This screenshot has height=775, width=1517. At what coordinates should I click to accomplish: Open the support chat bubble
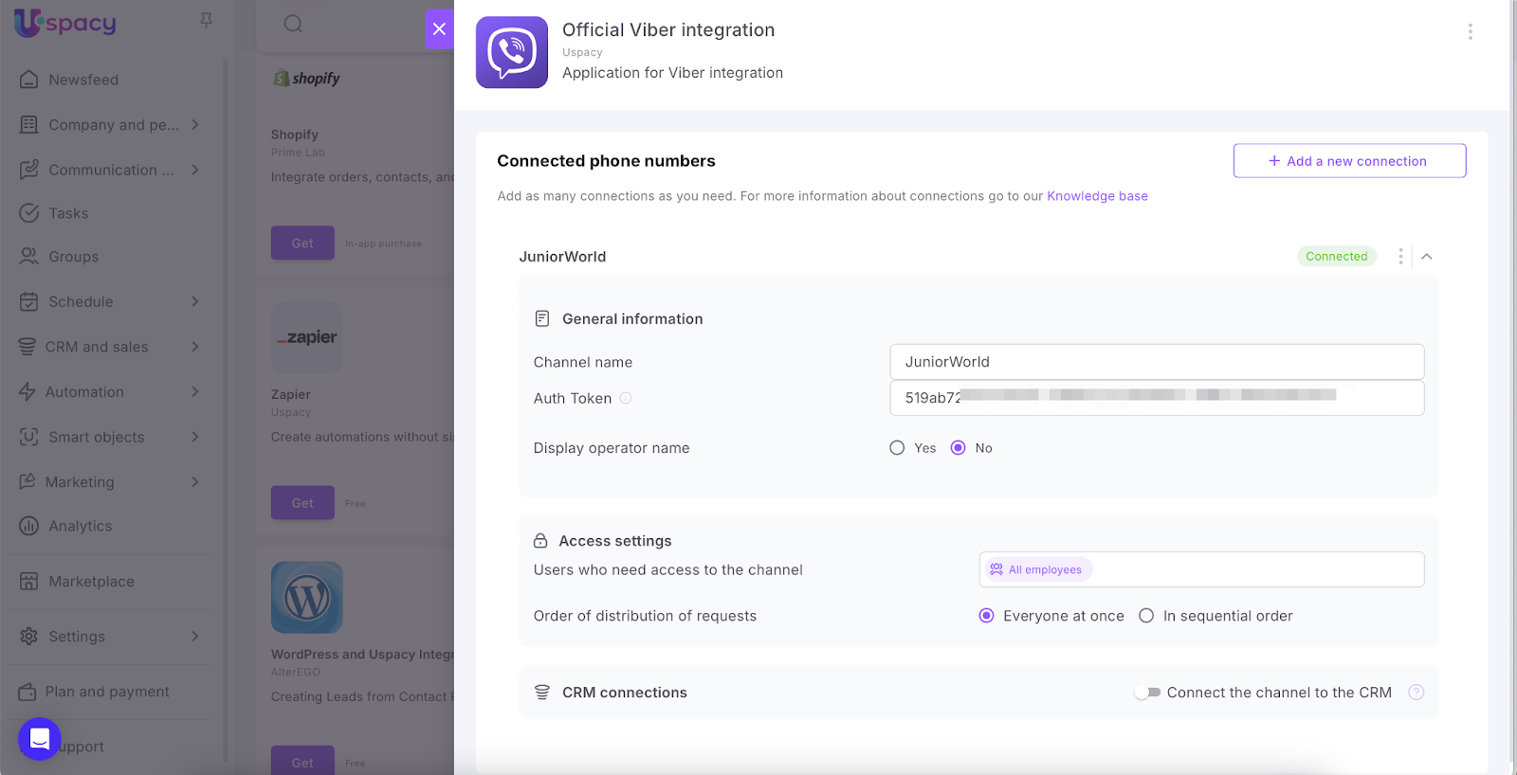[x=40, y=739]
